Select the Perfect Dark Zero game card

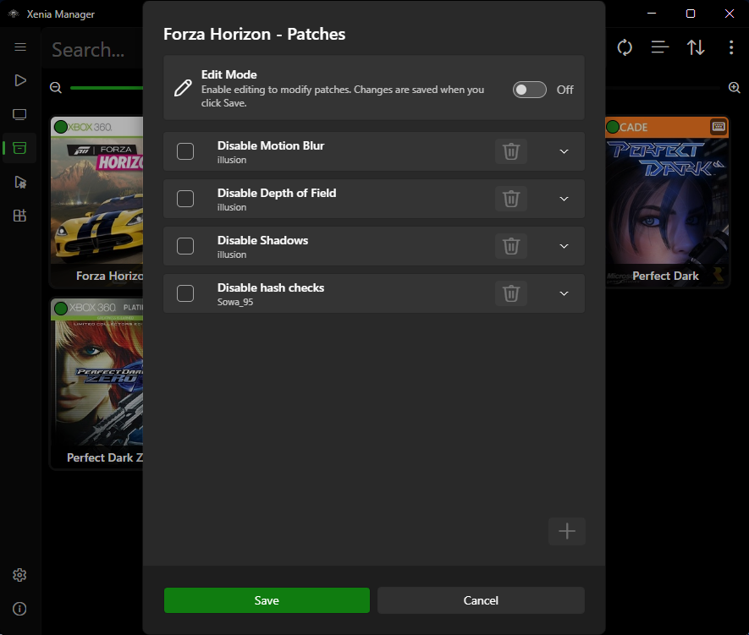(97, 384)
